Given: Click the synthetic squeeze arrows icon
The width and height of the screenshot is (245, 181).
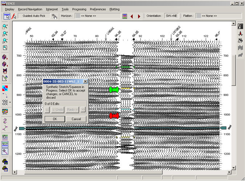Looking at the screenshot, I should pyautogui.click(x=5, y=128).
